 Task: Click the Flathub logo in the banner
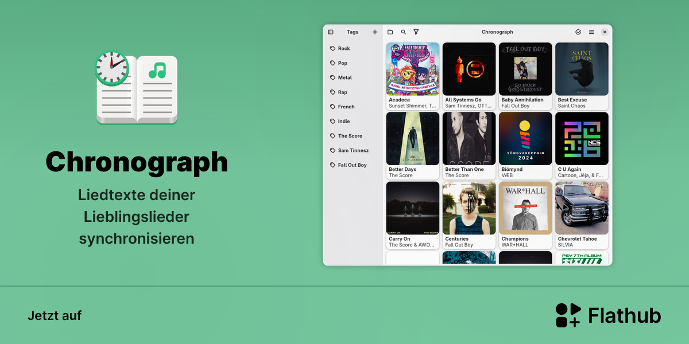tap(608, 315)
